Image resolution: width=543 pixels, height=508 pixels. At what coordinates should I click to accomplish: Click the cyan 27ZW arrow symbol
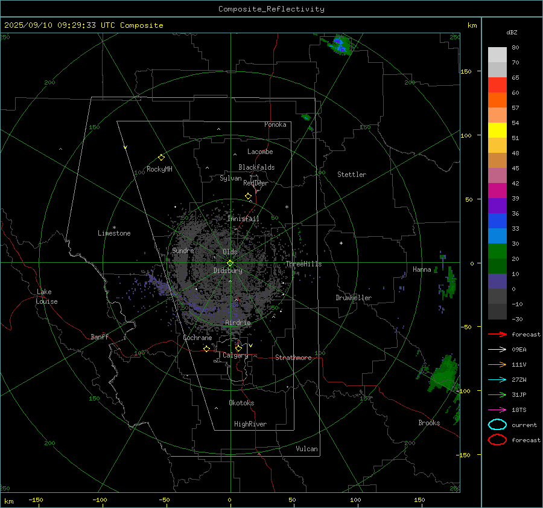(497, 380)
